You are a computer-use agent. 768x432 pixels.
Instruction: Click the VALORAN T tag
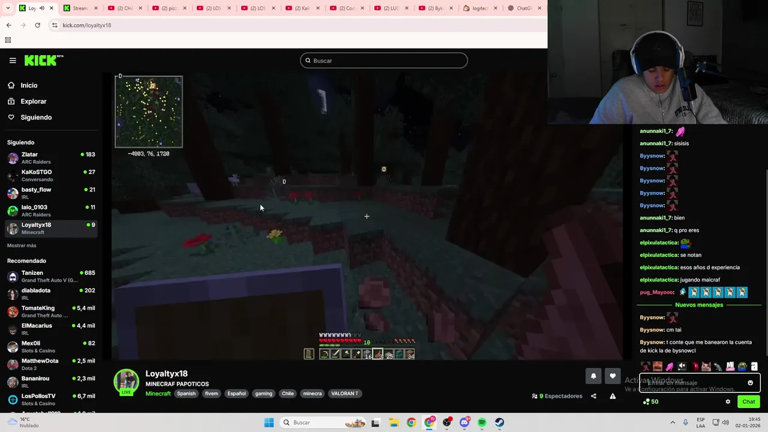click(x=344, y=394)
